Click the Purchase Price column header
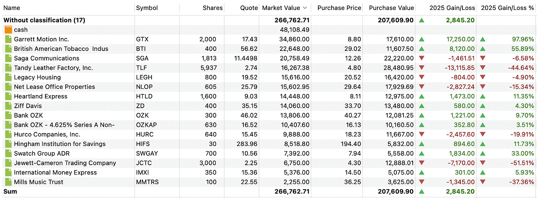The height and width of the screenshot is (198, 537). pyautogui.click(x=339, y=8)
